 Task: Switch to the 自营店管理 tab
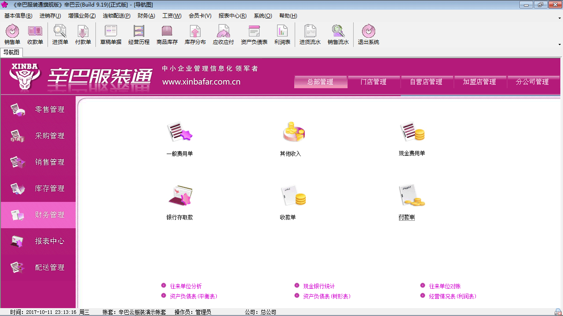click(x=426, y=82)
